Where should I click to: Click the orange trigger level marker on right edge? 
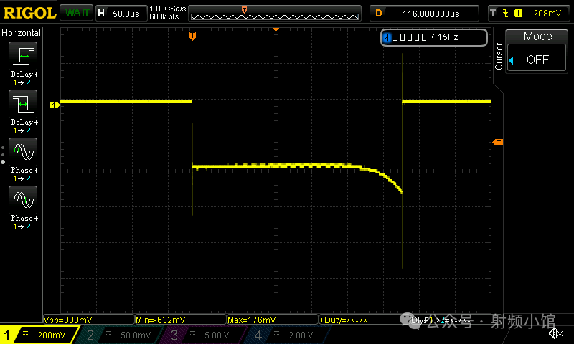[x=498, y=143]
